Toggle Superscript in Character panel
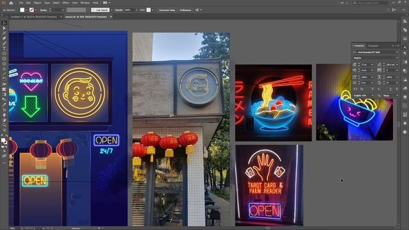409x230 pixels. (x=373, y=89)
